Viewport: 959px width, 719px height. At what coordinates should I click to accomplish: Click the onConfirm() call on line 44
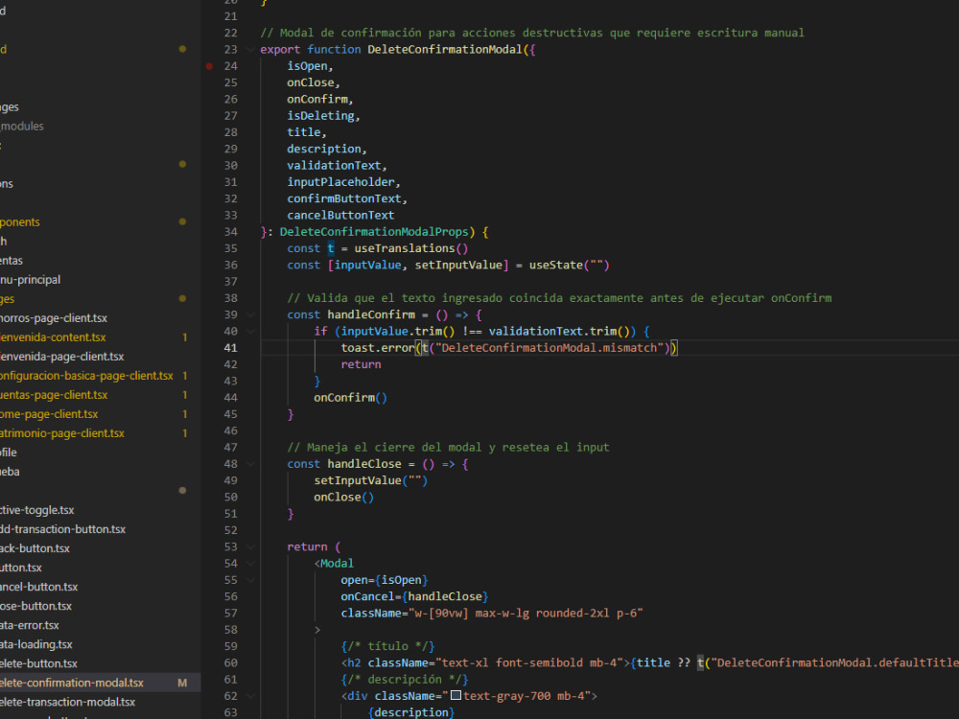(x=350, y=398)
